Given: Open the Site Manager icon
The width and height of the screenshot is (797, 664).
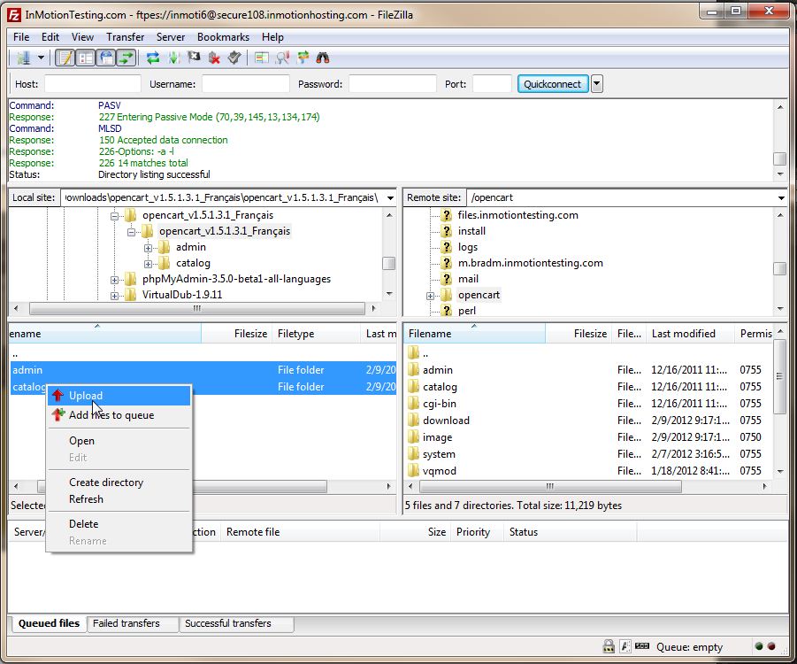Looking at the screenshot, I should [x=23, y=58].
